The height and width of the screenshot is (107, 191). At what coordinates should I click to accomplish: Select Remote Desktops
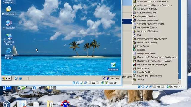pos(155,72)
